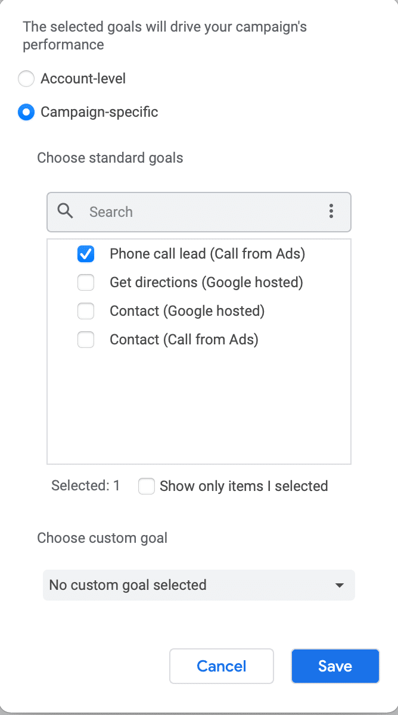
Task: Click the Campaign-specific label text
Action: coord(99,112)
